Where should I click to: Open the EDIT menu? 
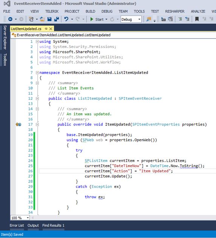click(20, 11)
